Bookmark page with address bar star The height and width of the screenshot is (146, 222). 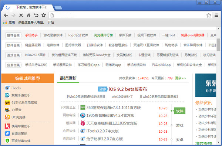pos(209,15)
